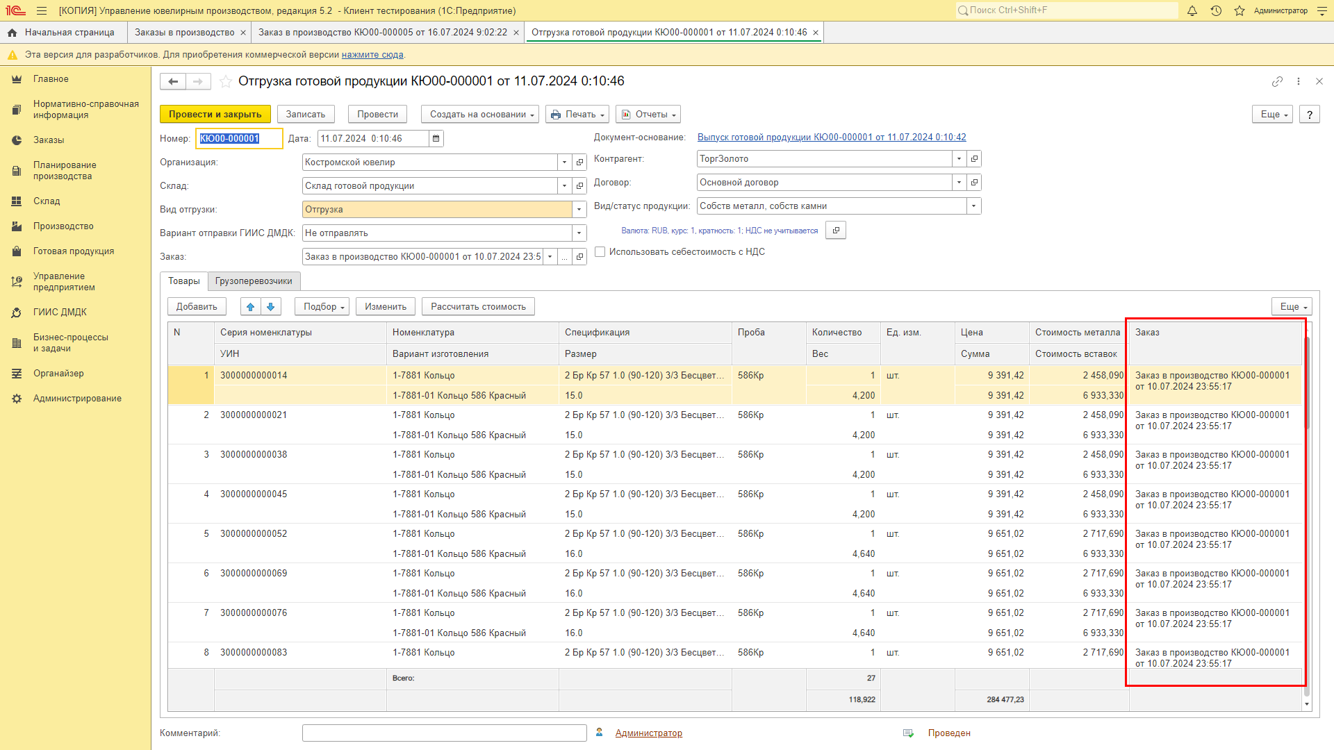Viewport: 1334px width, 750px height.
Task: Open the Администратор user link
Action: click(649, 733)
